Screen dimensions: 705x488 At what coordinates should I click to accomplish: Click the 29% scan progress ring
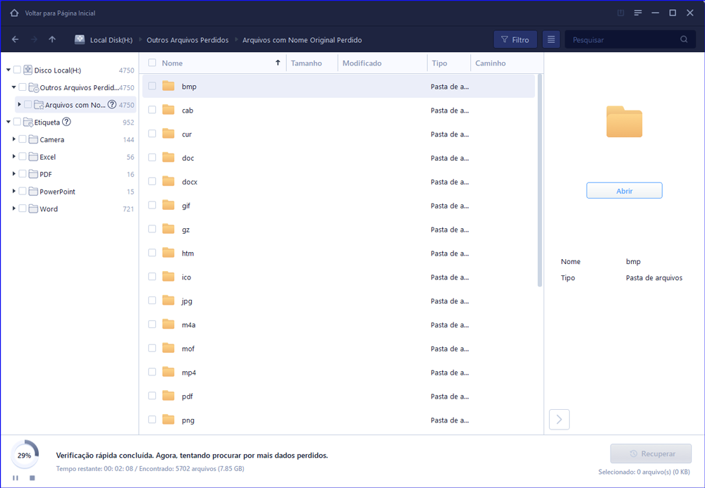tap(24, 455)
